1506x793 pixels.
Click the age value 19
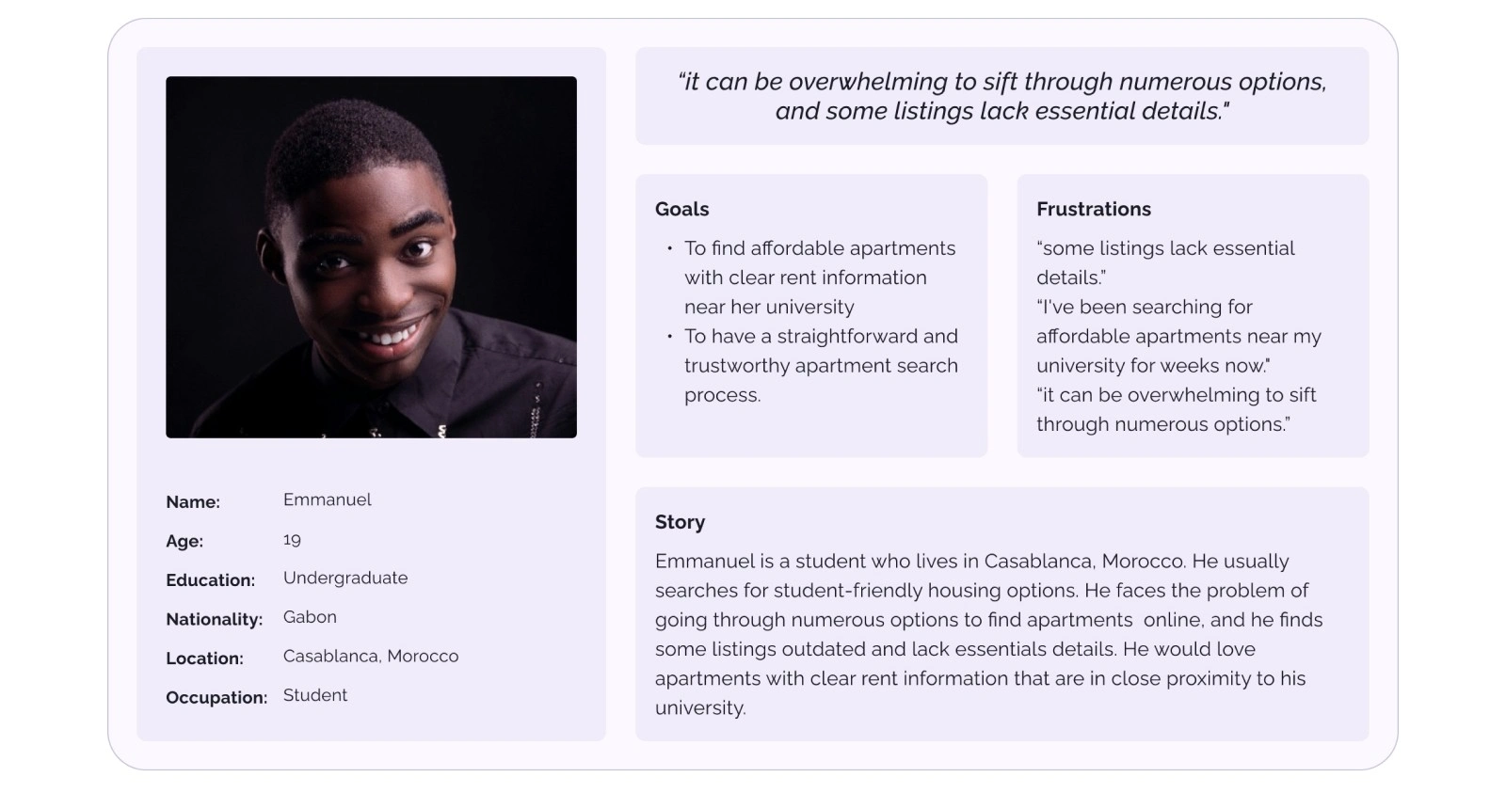click(x=292, y=539)
